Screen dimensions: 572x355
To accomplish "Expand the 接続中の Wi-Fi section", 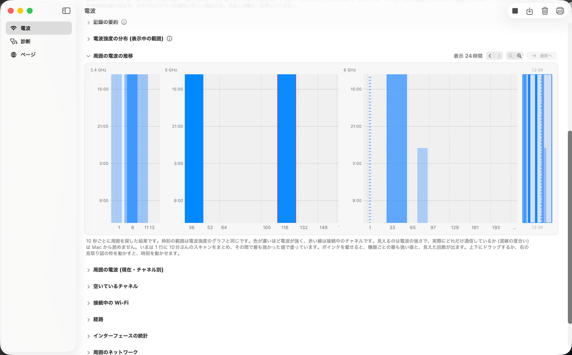I will (88, 303).
